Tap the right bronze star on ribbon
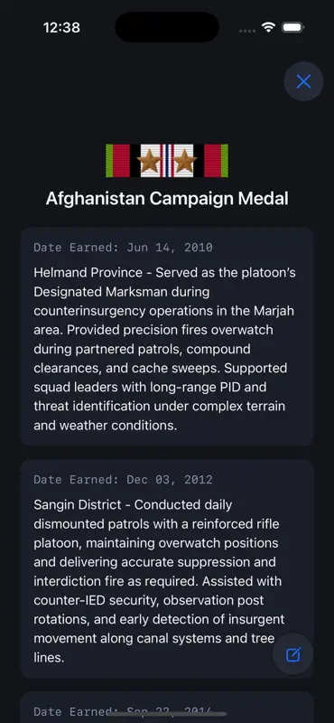The width and height of the screenshot is (334, 723). point(185,161)
